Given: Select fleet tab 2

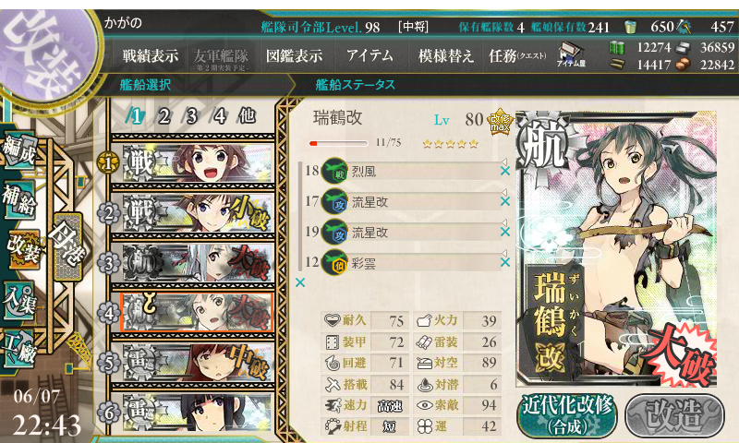Looking at the screenshot, I should pyautogui.click(x=164, y=115).
